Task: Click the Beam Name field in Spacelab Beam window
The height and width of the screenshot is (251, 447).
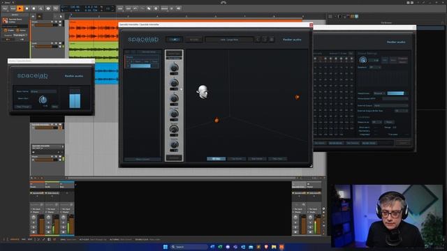Action: pyautogui.click(x=43, y=91)
